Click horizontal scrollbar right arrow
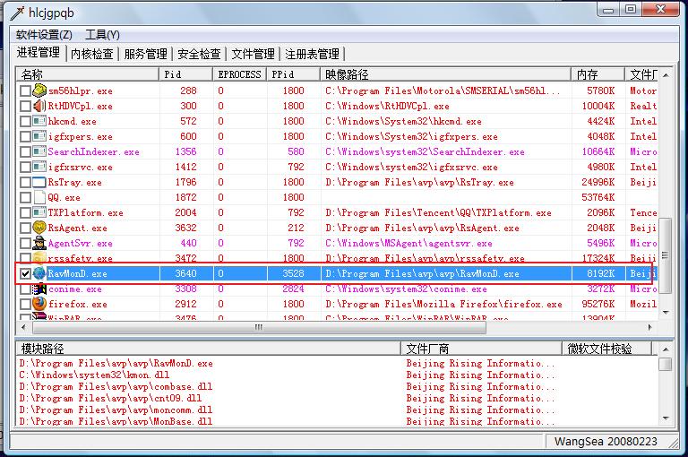This screenshot has width=688, height=457. tap(649, 327)
